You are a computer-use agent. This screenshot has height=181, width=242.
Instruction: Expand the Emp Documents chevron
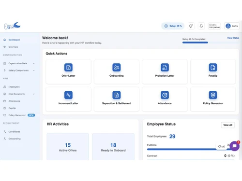coord(34,94)
